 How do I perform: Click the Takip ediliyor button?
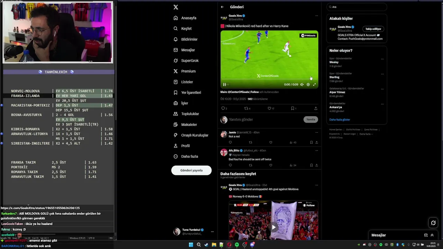point(373,29)
